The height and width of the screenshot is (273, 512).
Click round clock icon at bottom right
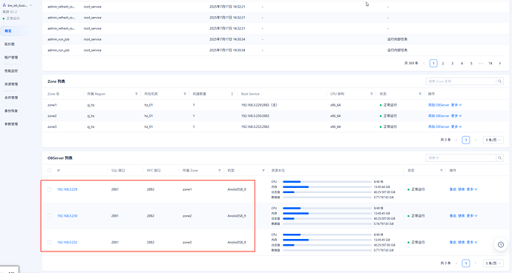click(501, 245)
